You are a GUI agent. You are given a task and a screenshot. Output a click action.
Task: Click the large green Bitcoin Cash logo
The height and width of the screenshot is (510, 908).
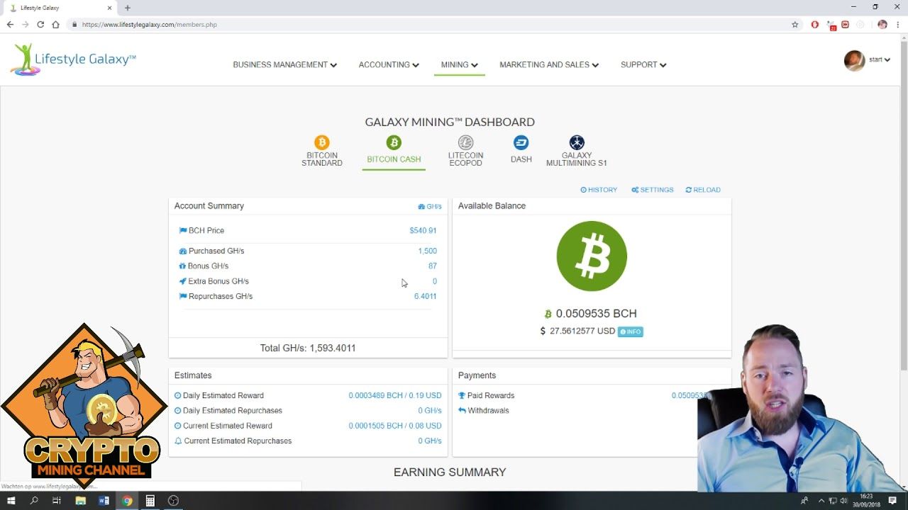pyautogui.click(x=592, y=256)
